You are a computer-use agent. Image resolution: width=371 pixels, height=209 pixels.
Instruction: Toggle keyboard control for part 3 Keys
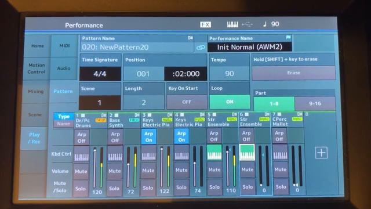[x=148, y=153]
